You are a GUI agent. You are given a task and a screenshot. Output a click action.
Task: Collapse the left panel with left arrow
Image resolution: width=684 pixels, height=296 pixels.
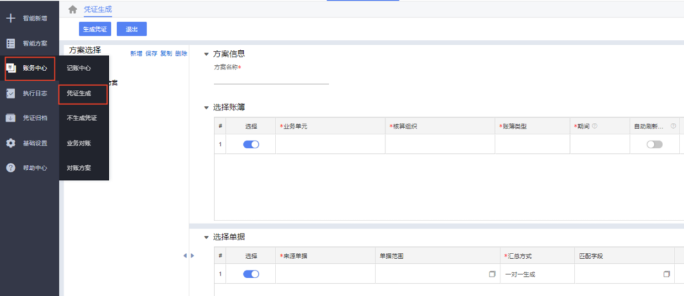[x=184, y=255]
